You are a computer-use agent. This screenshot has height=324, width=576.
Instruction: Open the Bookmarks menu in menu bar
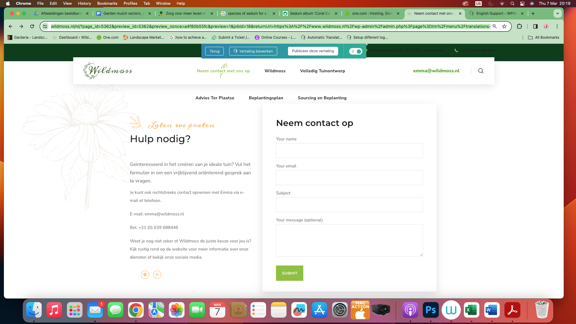[107, 4]
